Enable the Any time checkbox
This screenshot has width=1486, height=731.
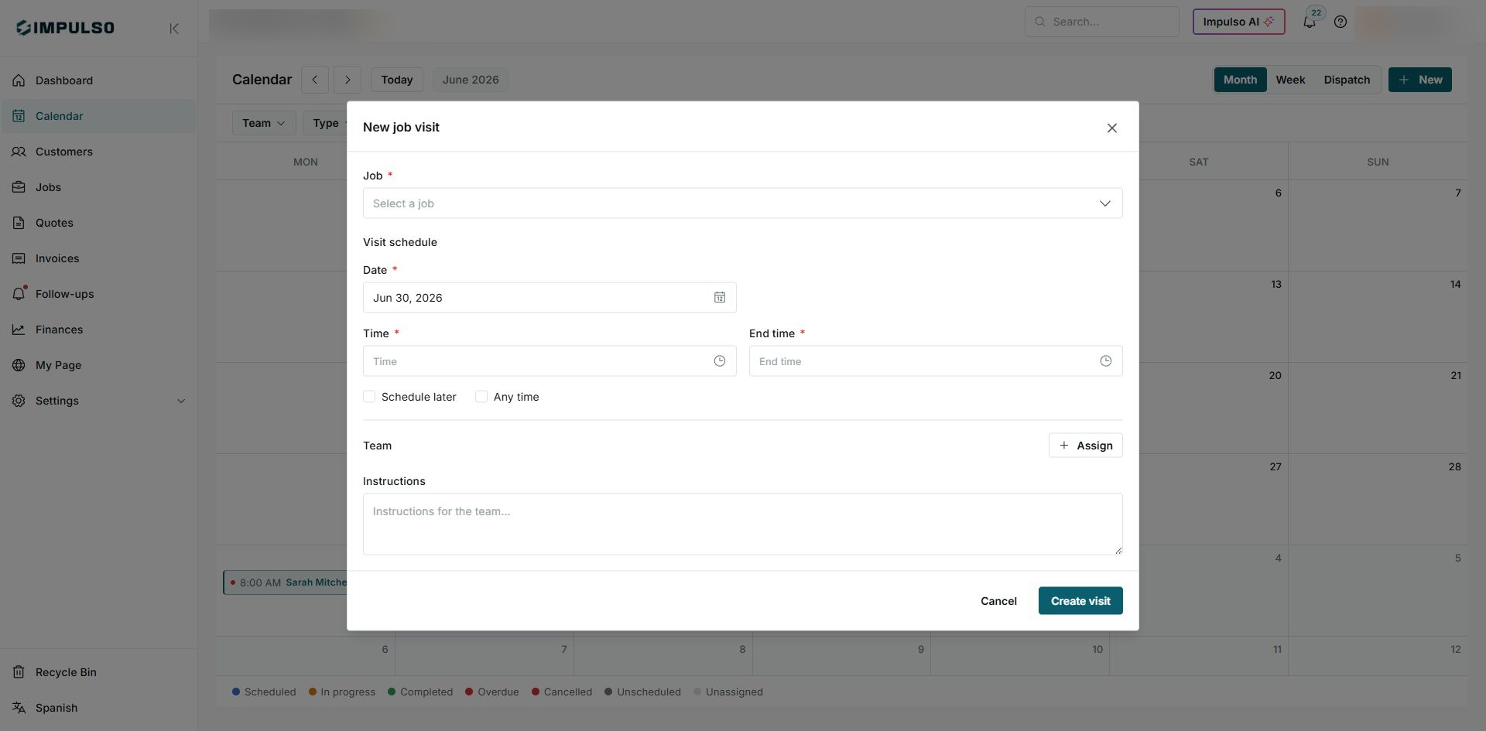(x=481, y=397)
